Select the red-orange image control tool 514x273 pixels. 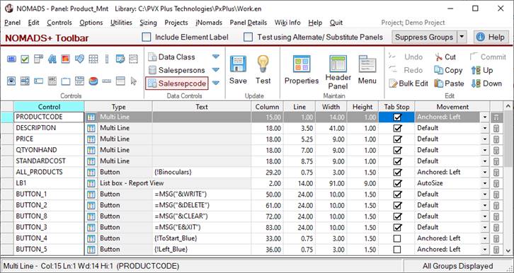click(66, 59)
